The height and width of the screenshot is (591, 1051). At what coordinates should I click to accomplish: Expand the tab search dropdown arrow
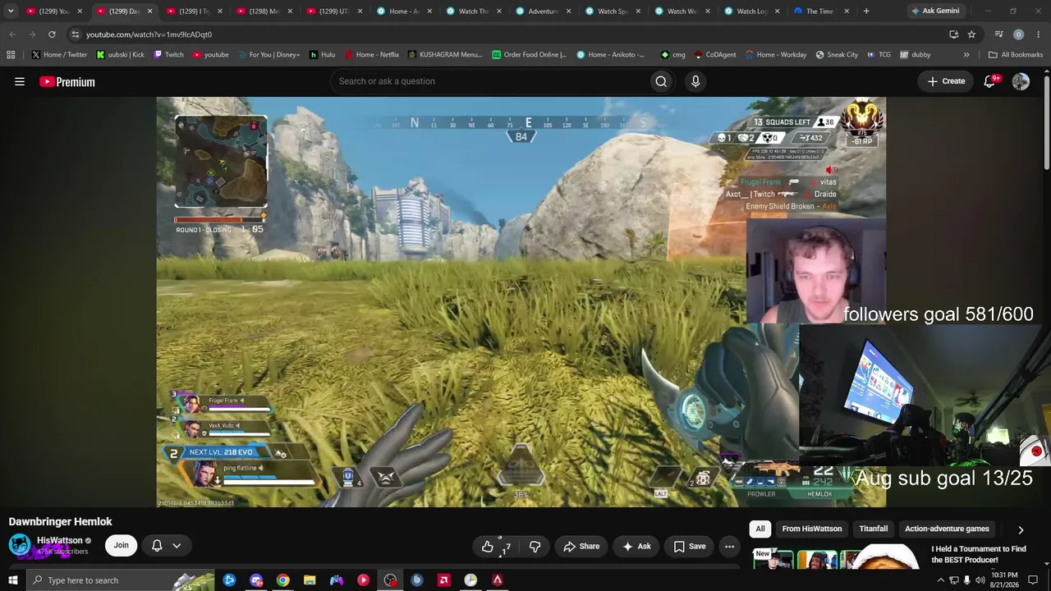click(x=11, y=11)
